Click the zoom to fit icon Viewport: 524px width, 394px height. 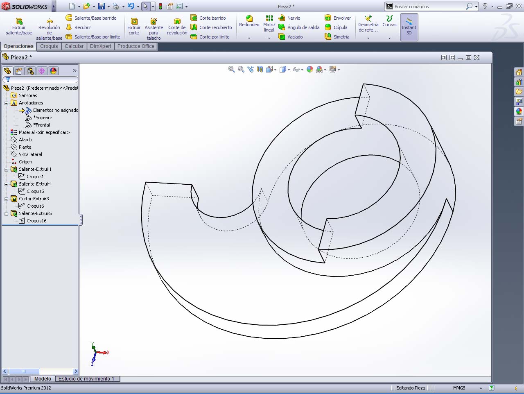click(232, 70)
